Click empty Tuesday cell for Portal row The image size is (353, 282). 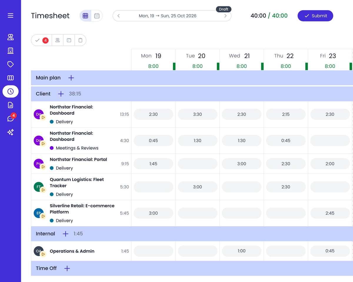197,164
